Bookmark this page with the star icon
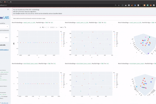The image size is (156, 104). pyautogui.click(x=119, y=5)
